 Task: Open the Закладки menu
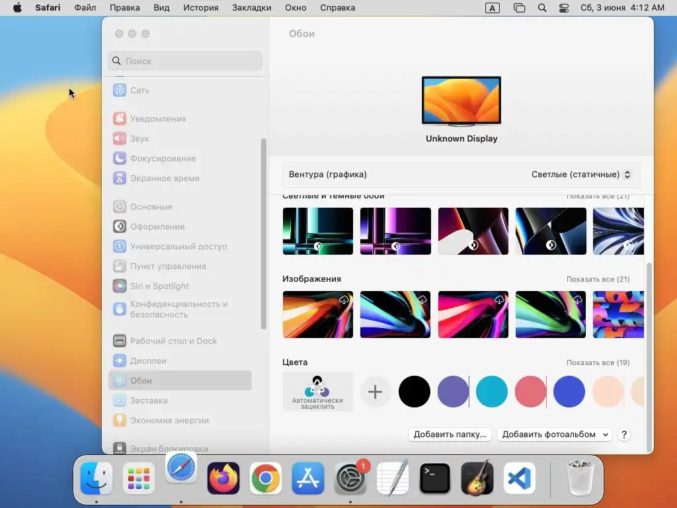252,8
